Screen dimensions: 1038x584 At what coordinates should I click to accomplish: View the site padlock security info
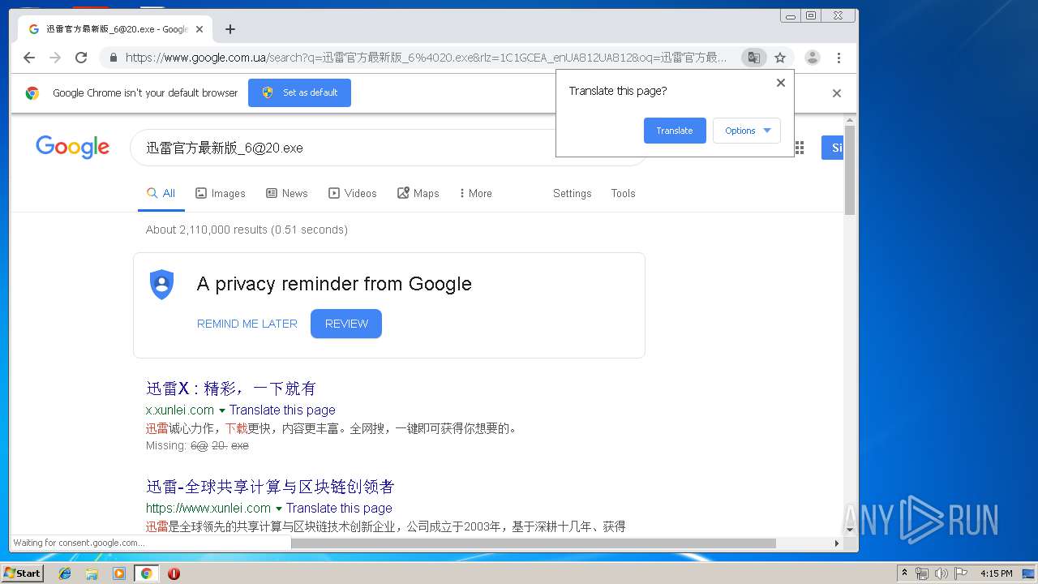(113, 58)
